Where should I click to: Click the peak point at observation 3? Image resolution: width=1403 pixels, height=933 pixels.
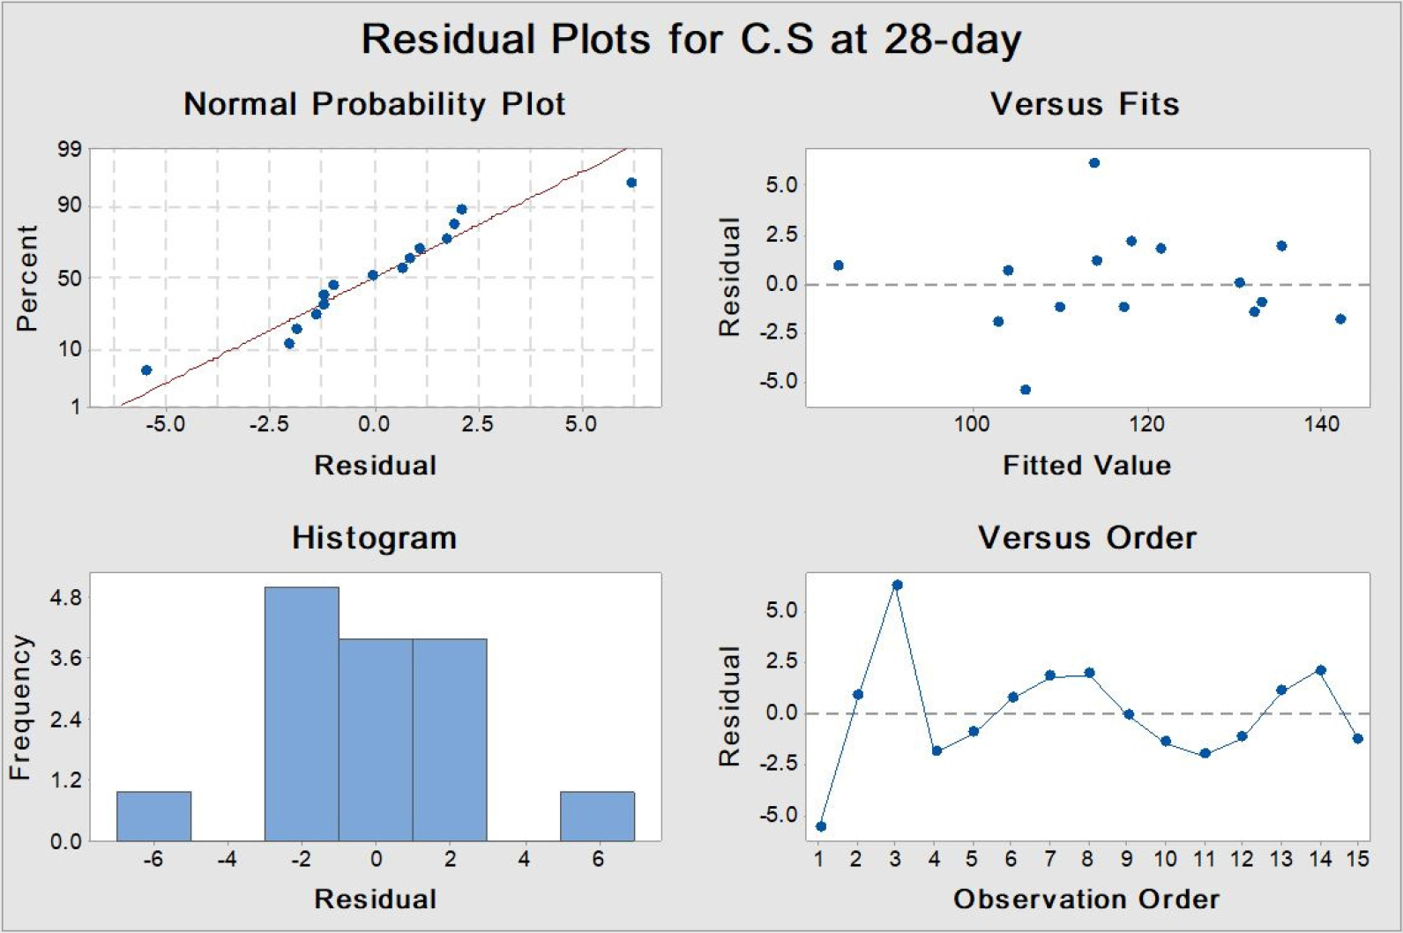point(897,585)
